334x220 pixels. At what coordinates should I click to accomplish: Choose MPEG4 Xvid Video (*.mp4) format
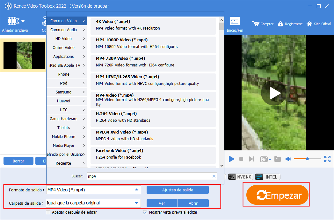coord(153,137)
